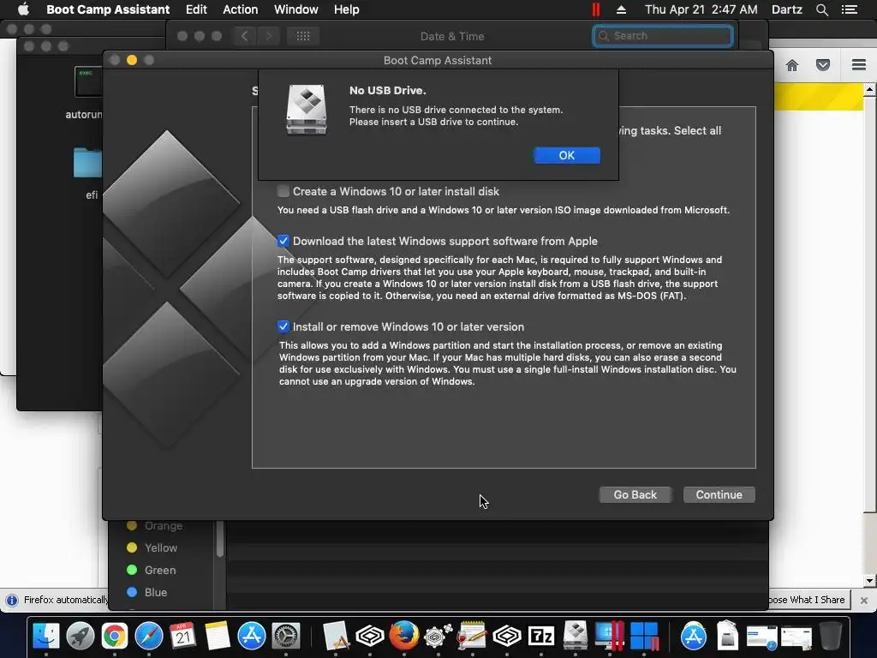This screenshot has width=877, height=658.
Task: Click the date and time in menu bar
Action: point(701,9)
